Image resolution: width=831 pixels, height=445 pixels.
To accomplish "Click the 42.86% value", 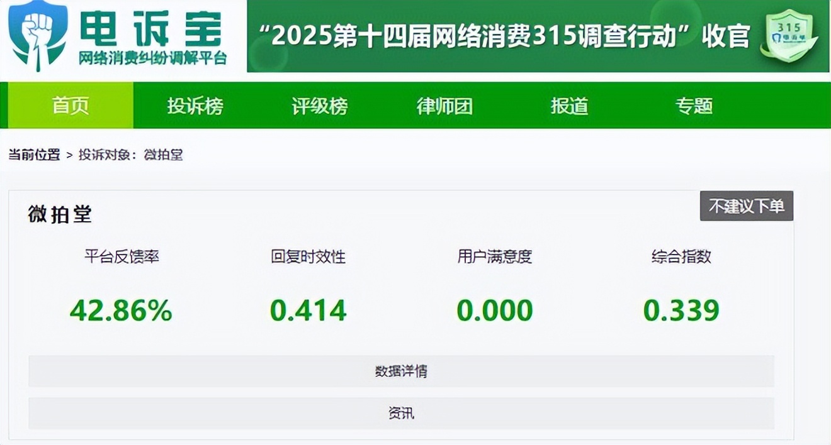I will [x=122, y=310].
